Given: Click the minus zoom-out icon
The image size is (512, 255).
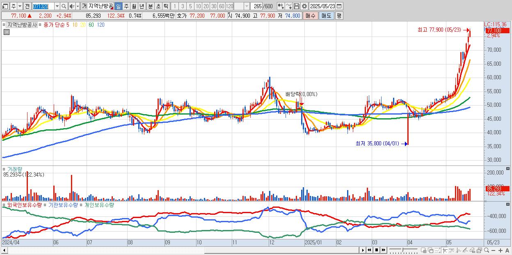Looking at the screenshot, I should (x=493, y=250).
